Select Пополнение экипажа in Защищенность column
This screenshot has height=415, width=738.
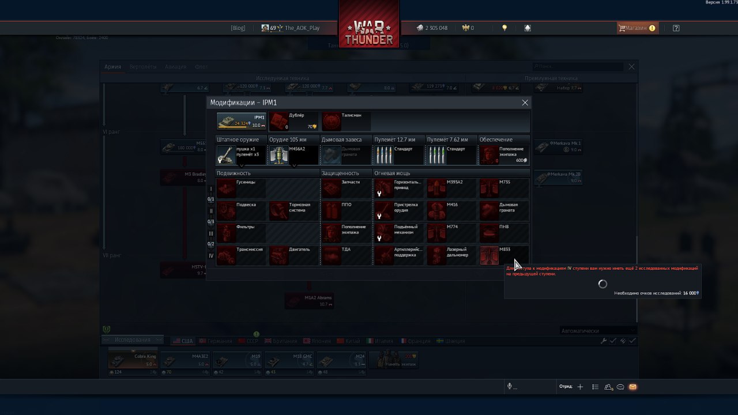click(x=347, y=233)
